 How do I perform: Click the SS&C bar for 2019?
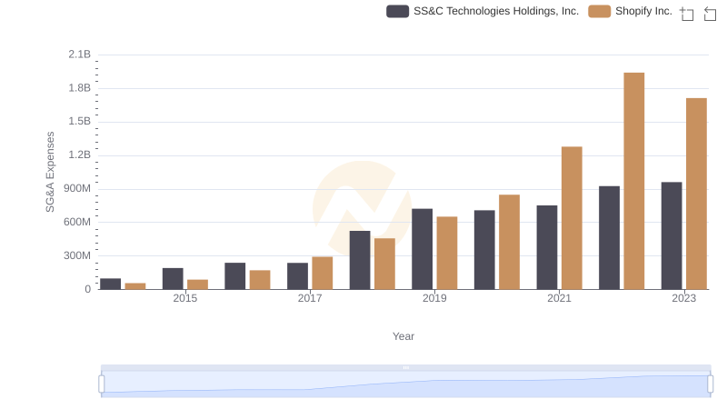pyautogui.click(x=422, y=249)
